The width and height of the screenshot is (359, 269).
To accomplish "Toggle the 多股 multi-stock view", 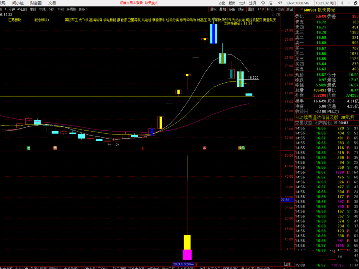I will [x=232, y=9].
